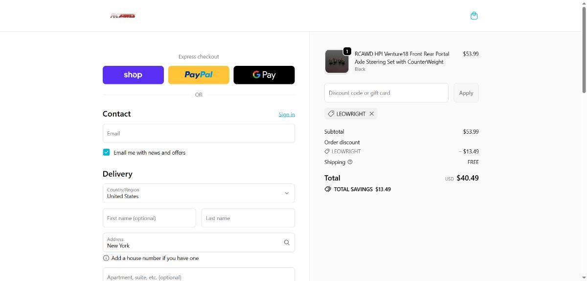Check out with Google Pay
The height and width of the screenshot is (281, 587).
click(264, 75)
